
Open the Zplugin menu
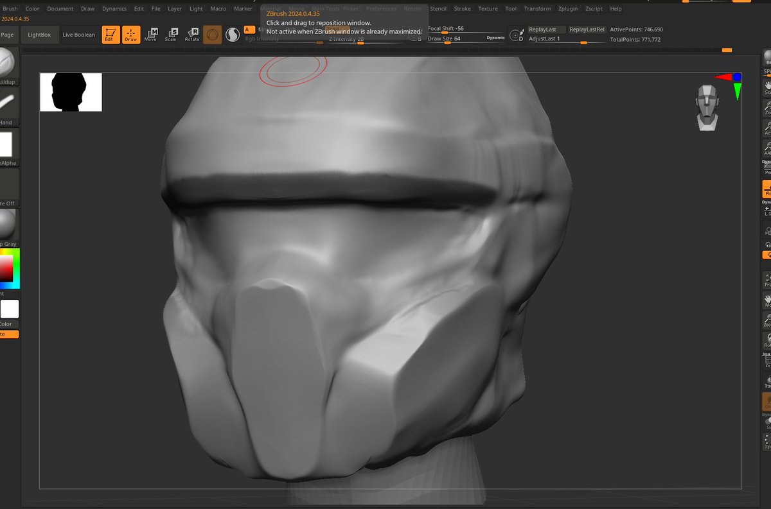click(568, 9)
